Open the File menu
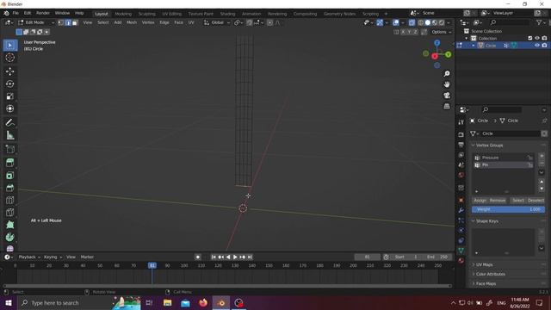 [x=15, y=13]
